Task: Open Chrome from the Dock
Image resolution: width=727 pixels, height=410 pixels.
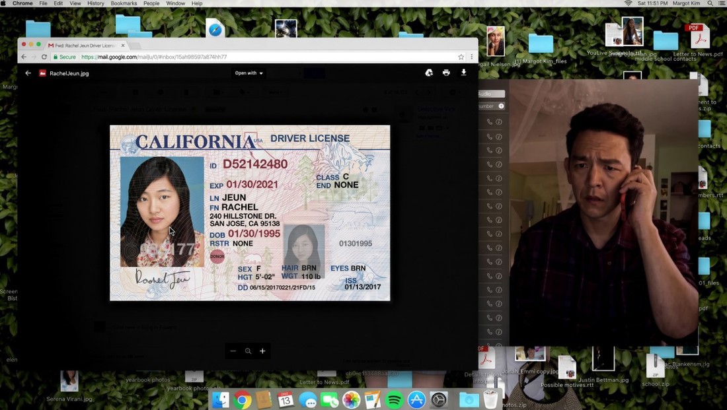Action: 242,399
